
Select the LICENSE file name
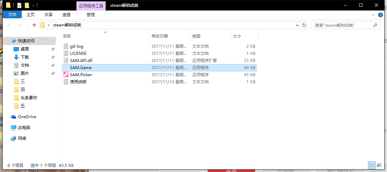(x=78, y=53)
